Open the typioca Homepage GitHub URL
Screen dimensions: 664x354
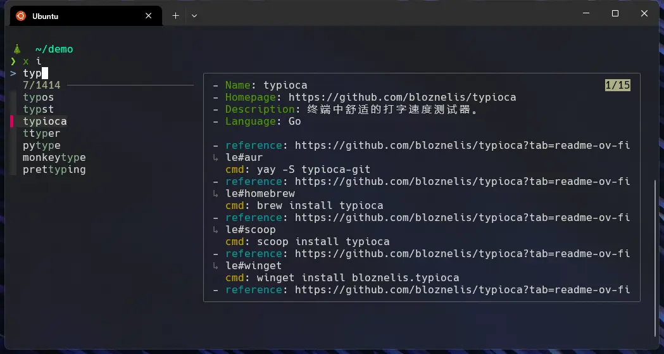[403, 98]
